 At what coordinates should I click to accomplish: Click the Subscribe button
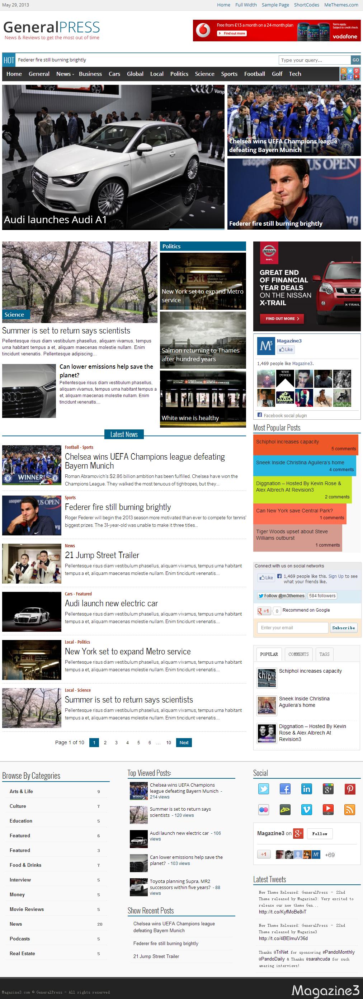[x=343, y=627]
